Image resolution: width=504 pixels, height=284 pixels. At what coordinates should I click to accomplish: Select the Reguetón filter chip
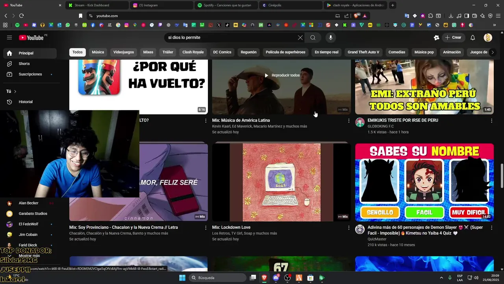[x=248, y=52]
